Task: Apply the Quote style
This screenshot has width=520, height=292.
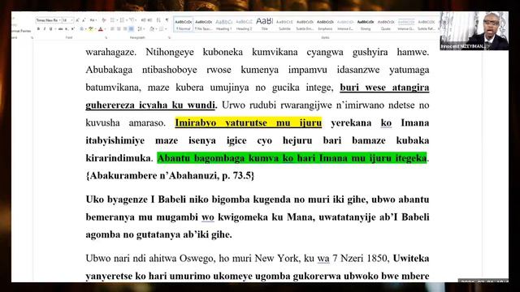Action: click(x=386, y=24)
